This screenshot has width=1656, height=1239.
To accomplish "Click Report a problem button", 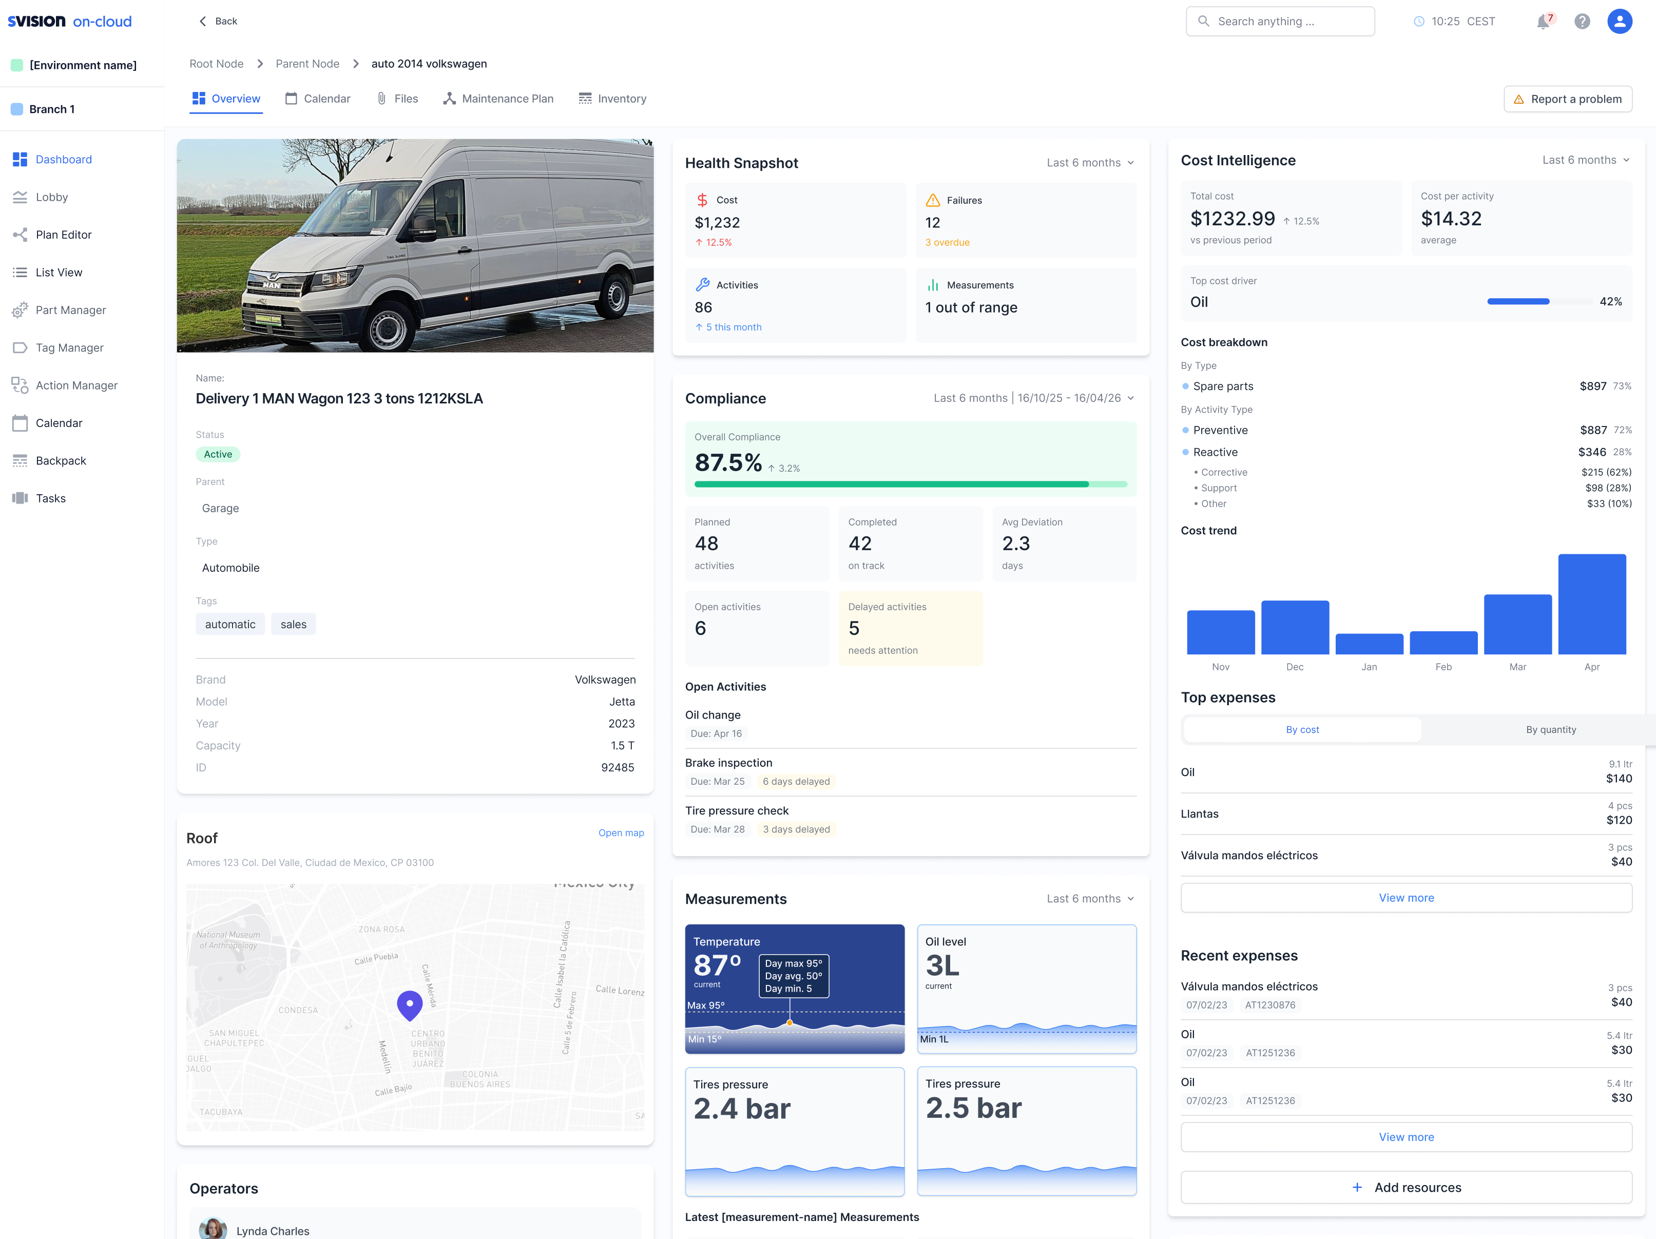I will [x=1568, y=99].
